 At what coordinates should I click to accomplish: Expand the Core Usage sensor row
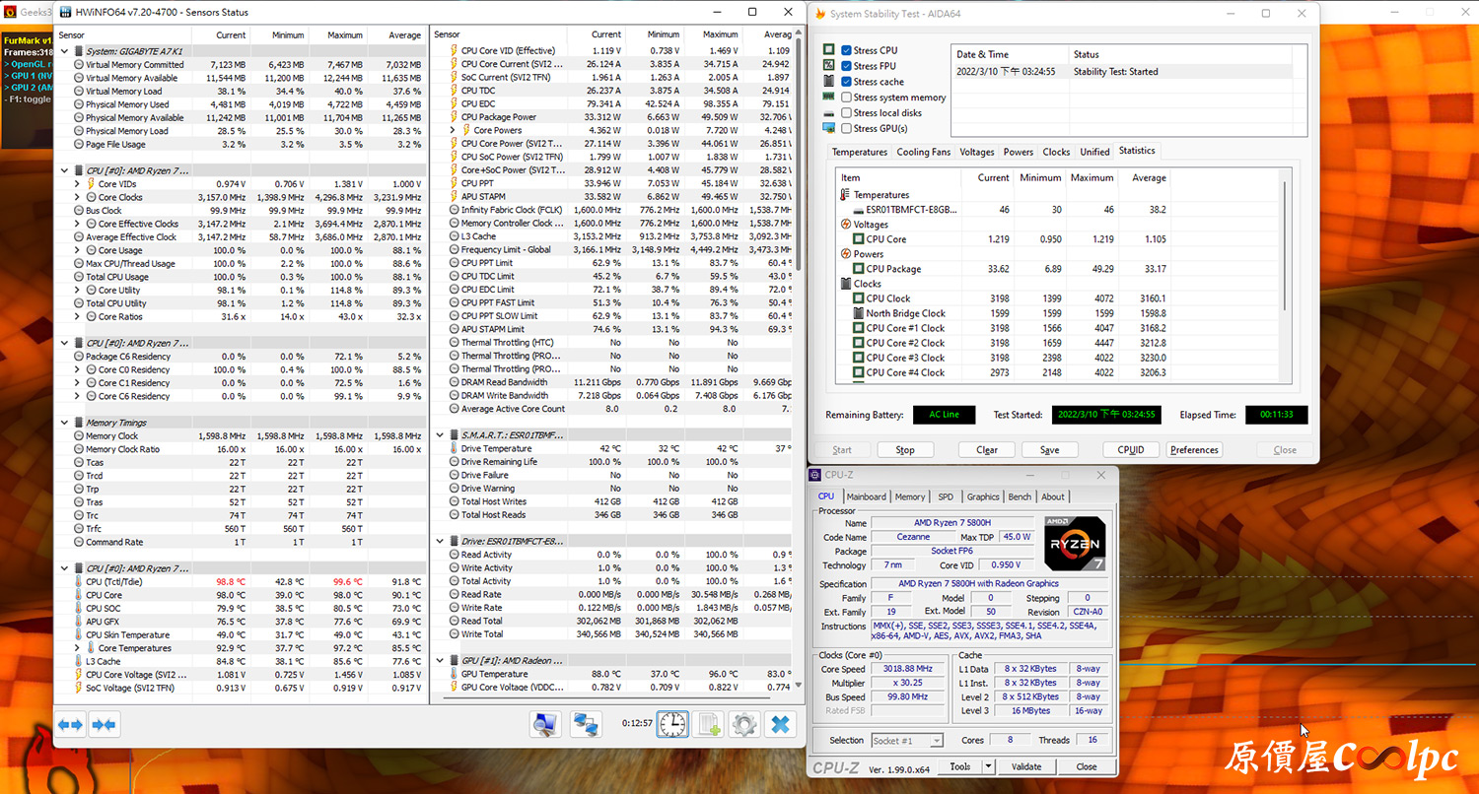coord(78,250)
